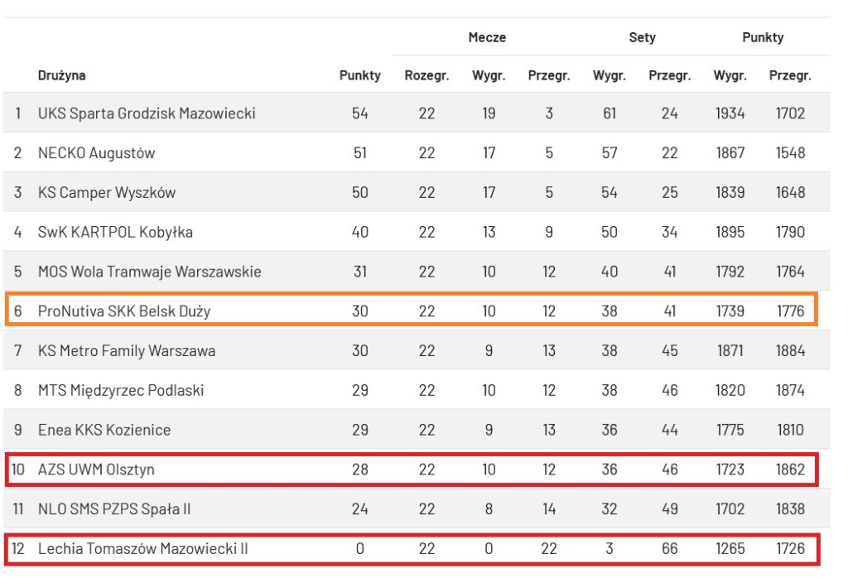This screenshot has width=848, height=583.
Task: Click Przegr. header under Sety
Action: (669, 75)
